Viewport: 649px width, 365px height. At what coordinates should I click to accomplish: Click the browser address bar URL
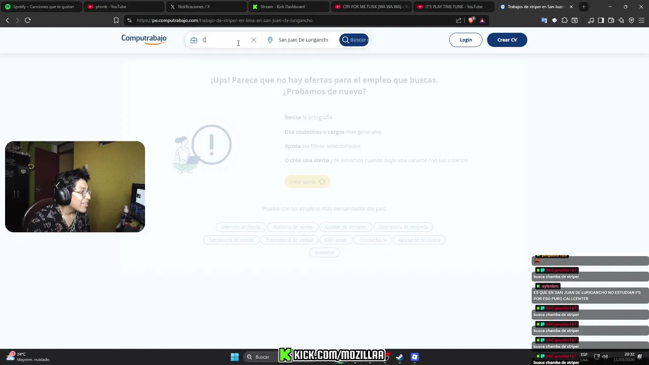pos(225,20)
